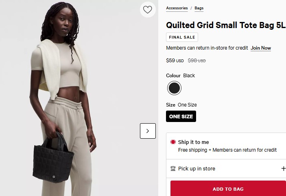Choose the Black colour swatch
Image resolution: width=286 pixels, height=196 pixels.
click(174, 88)
